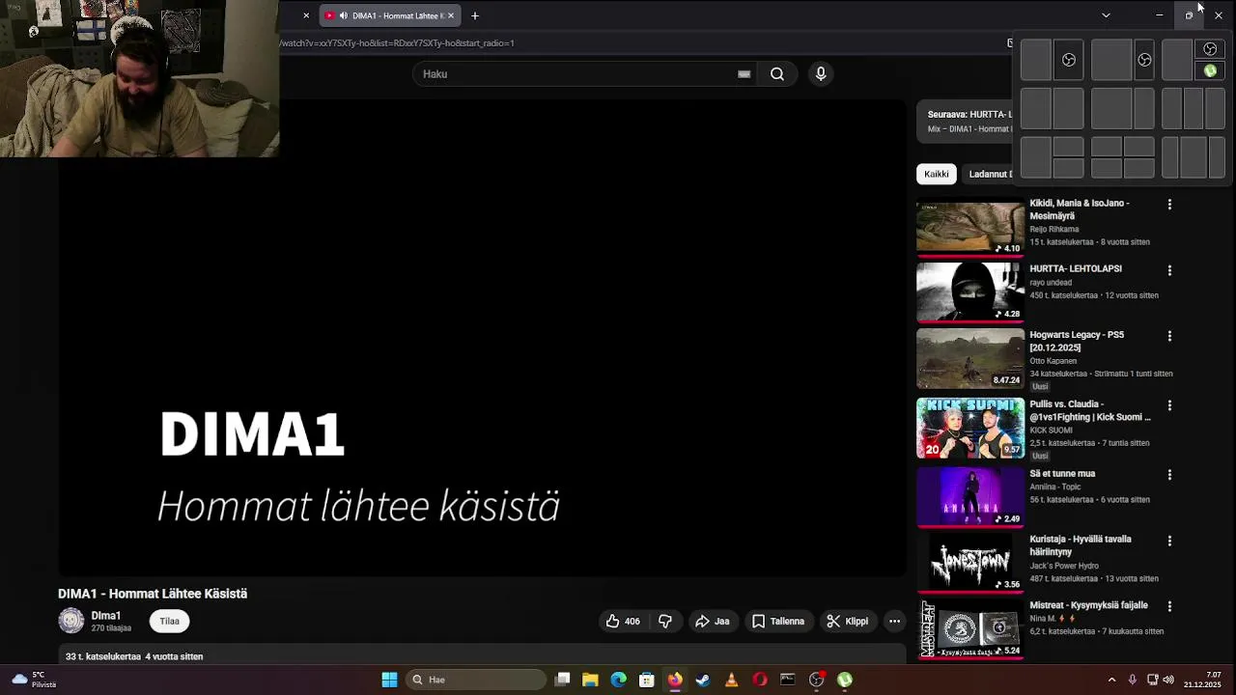Show hidden icons with tray chevron
Image resolution: width=1236 pixels, height=695 pixels.
point(1111,680)
